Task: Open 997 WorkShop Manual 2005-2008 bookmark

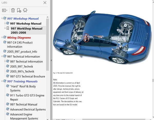Action: click(x=27, y=31)
